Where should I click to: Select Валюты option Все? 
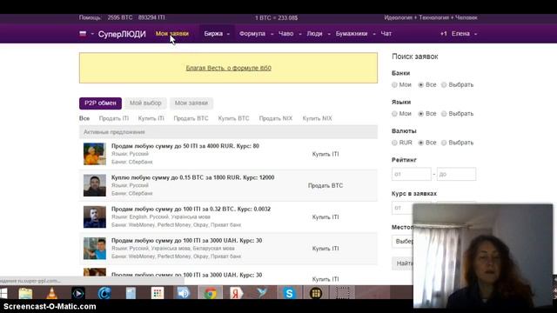point(421,143)
